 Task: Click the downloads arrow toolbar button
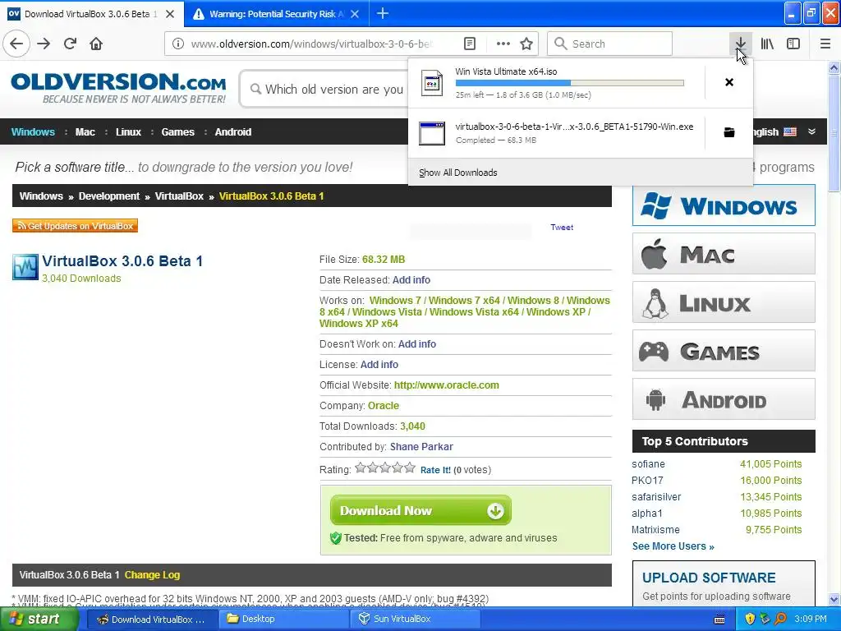pyautogui.click(x=740, y=44)
